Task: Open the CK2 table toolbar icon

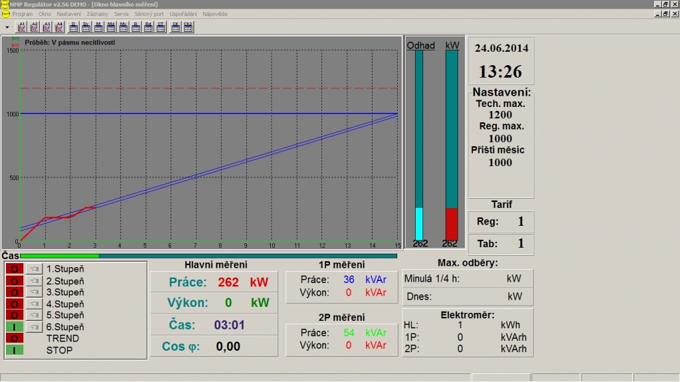Action: point(188,27)
